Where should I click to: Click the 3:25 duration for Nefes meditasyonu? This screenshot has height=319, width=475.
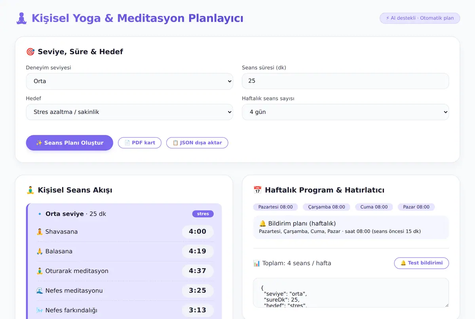(x=198, y=291)
